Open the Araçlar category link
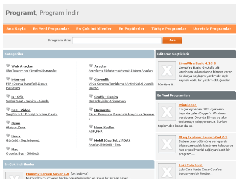This screenshot has width=239, height=179. (x=101, y=66)
